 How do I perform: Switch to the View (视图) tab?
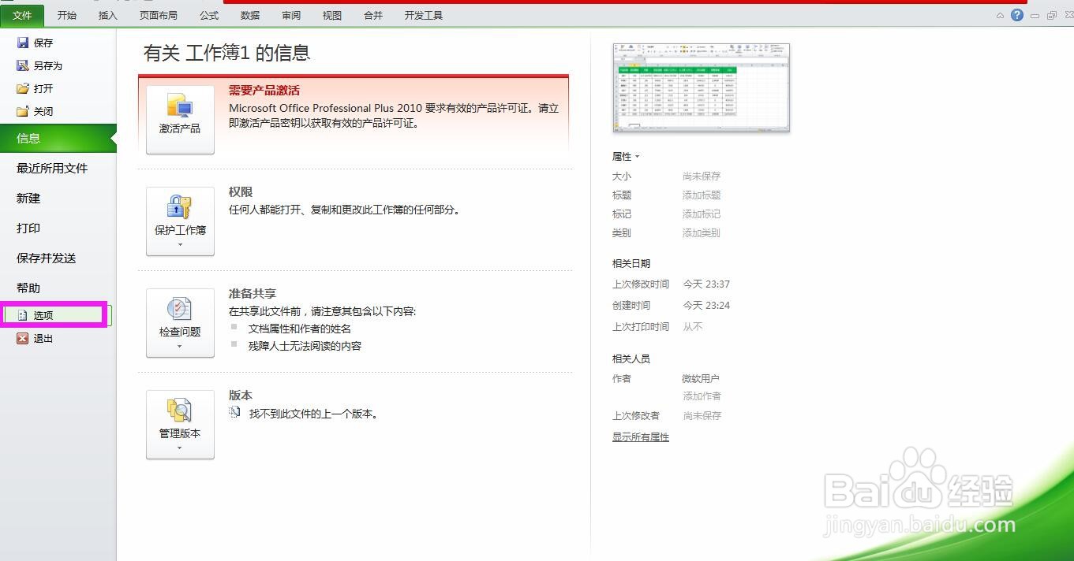pyautogui.click(x=332, y=15)
